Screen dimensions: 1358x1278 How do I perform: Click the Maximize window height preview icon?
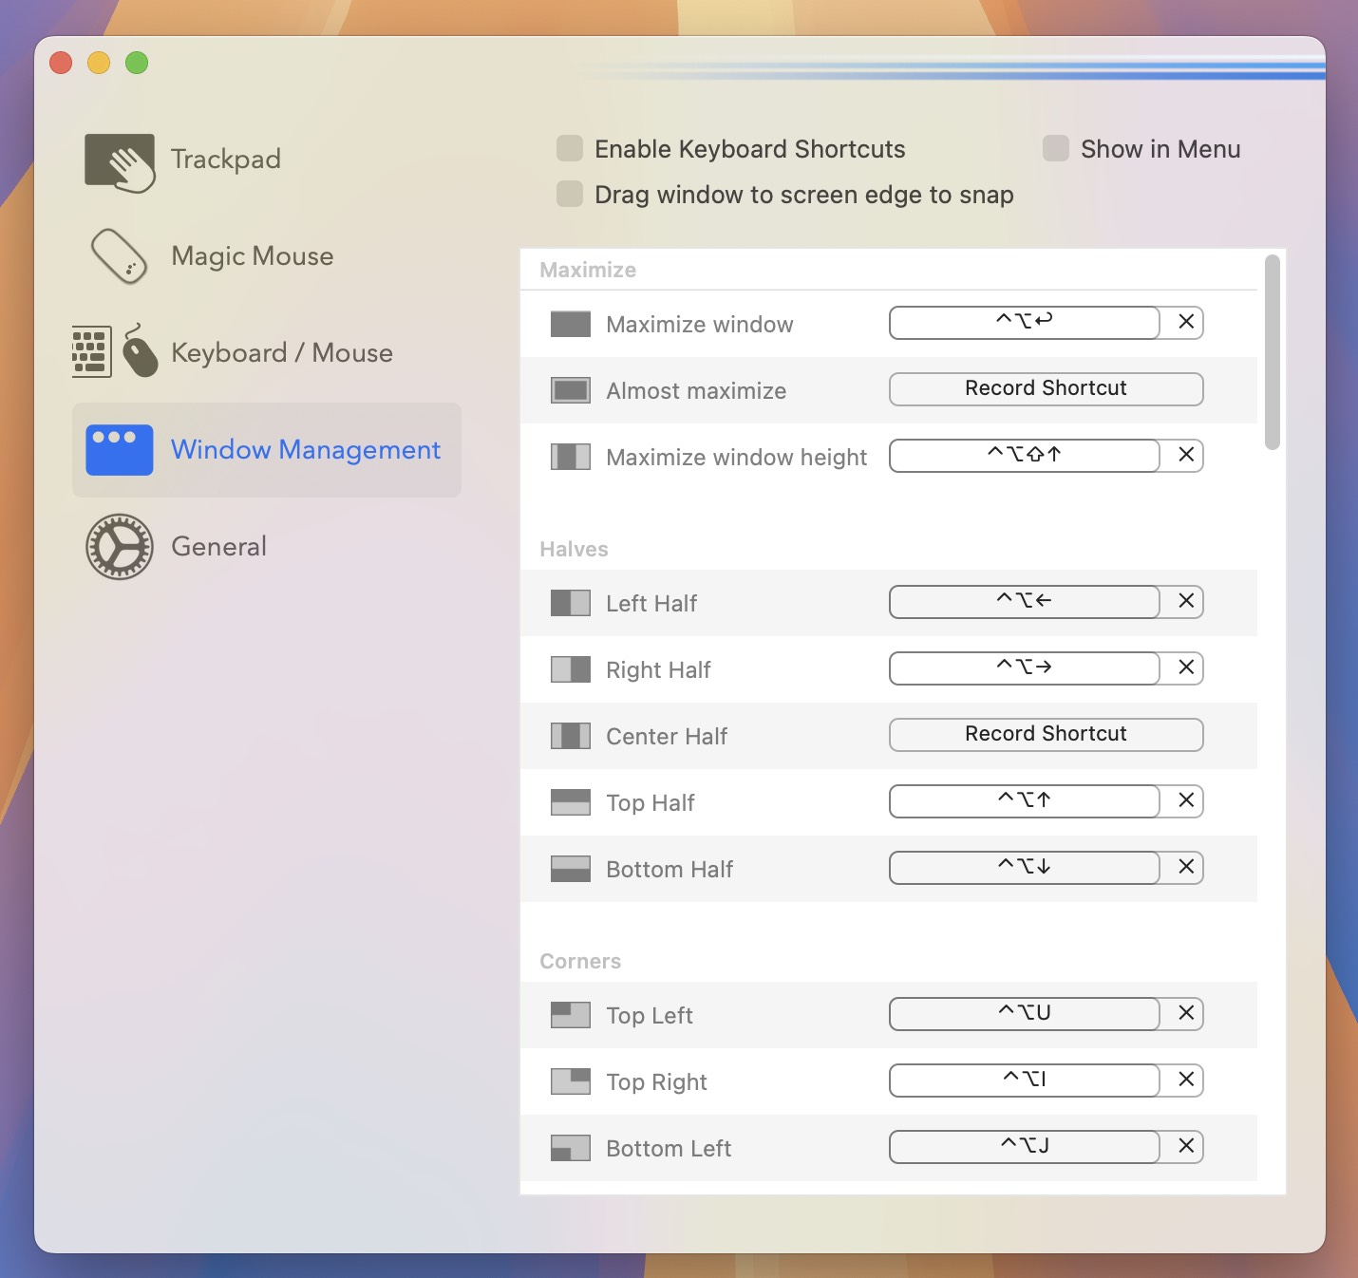click(570, 456)
